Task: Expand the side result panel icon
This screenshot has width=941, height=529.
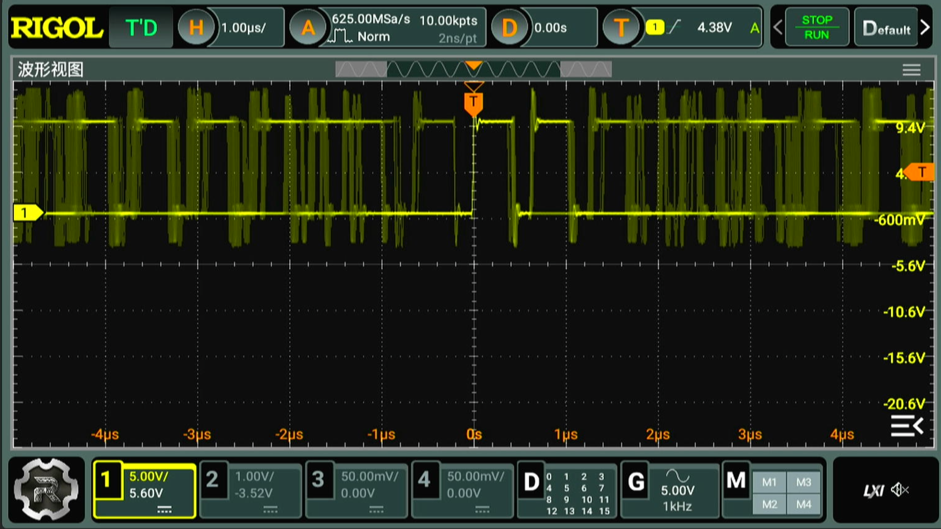Action: [907, 426]
